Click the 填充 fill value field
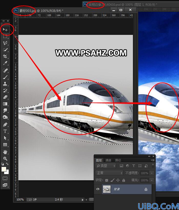The image size is (179, 210). tap(145, 180)
